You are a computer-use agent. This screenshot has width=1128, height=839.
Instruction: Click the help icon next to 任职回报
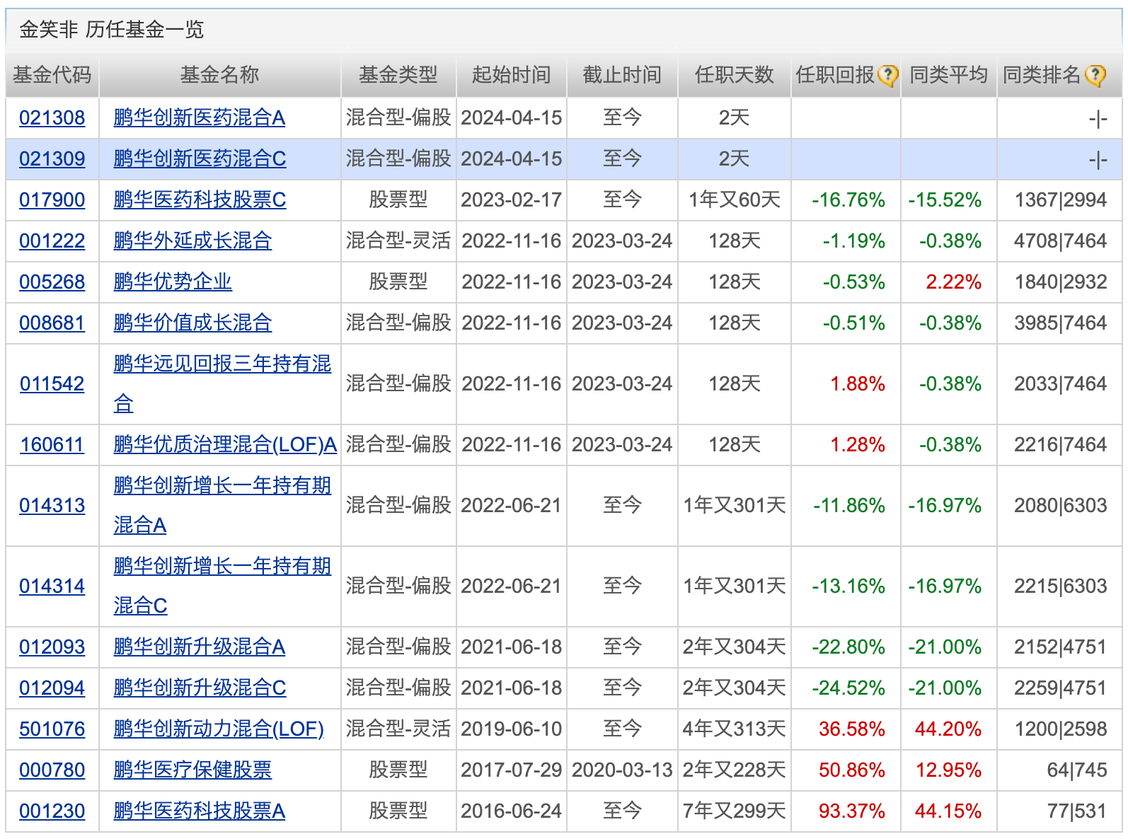coord(887,75)
